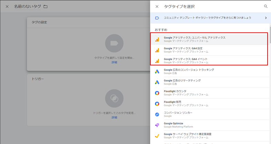Open 詳細 link under tag type prompt
Image resolution: width=271 pixels, height=144 pixels.
pos(114,62)
